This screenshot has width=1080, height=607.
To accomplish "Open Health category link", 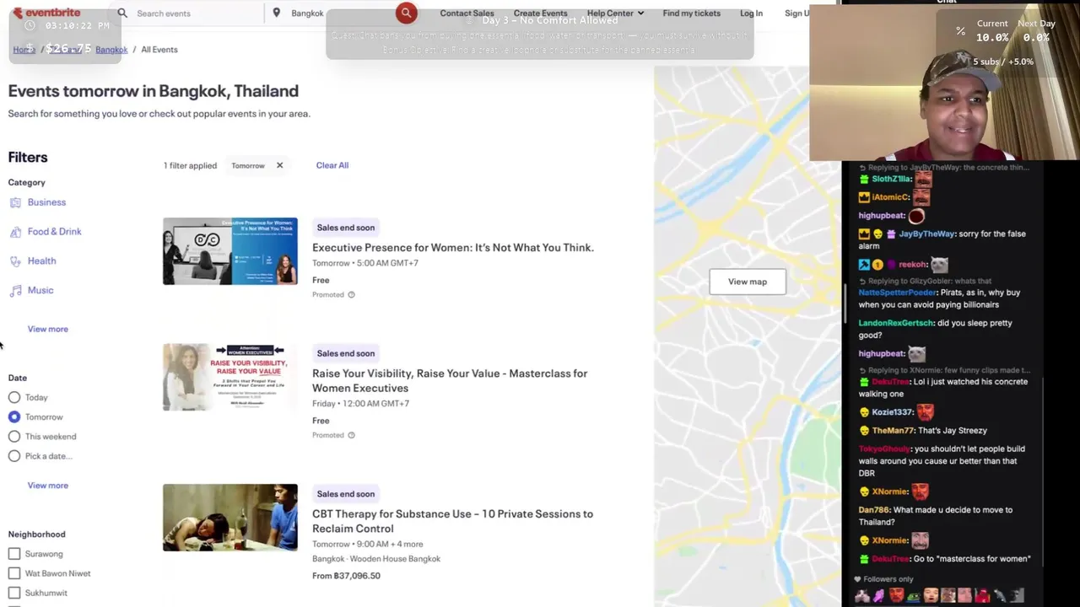I will [41, 261].
